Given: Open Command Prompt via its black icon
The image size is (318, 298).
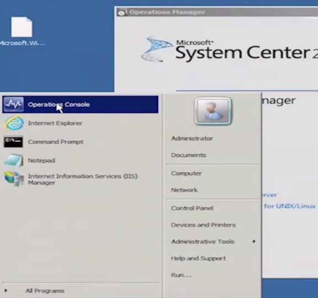Looking at the screenshot, I should 13,142.
